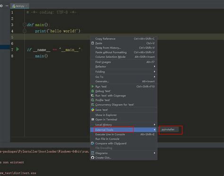Click the green run gutter arrow at line 7
The height and width of the screenshot is (176, 224).
17,49
